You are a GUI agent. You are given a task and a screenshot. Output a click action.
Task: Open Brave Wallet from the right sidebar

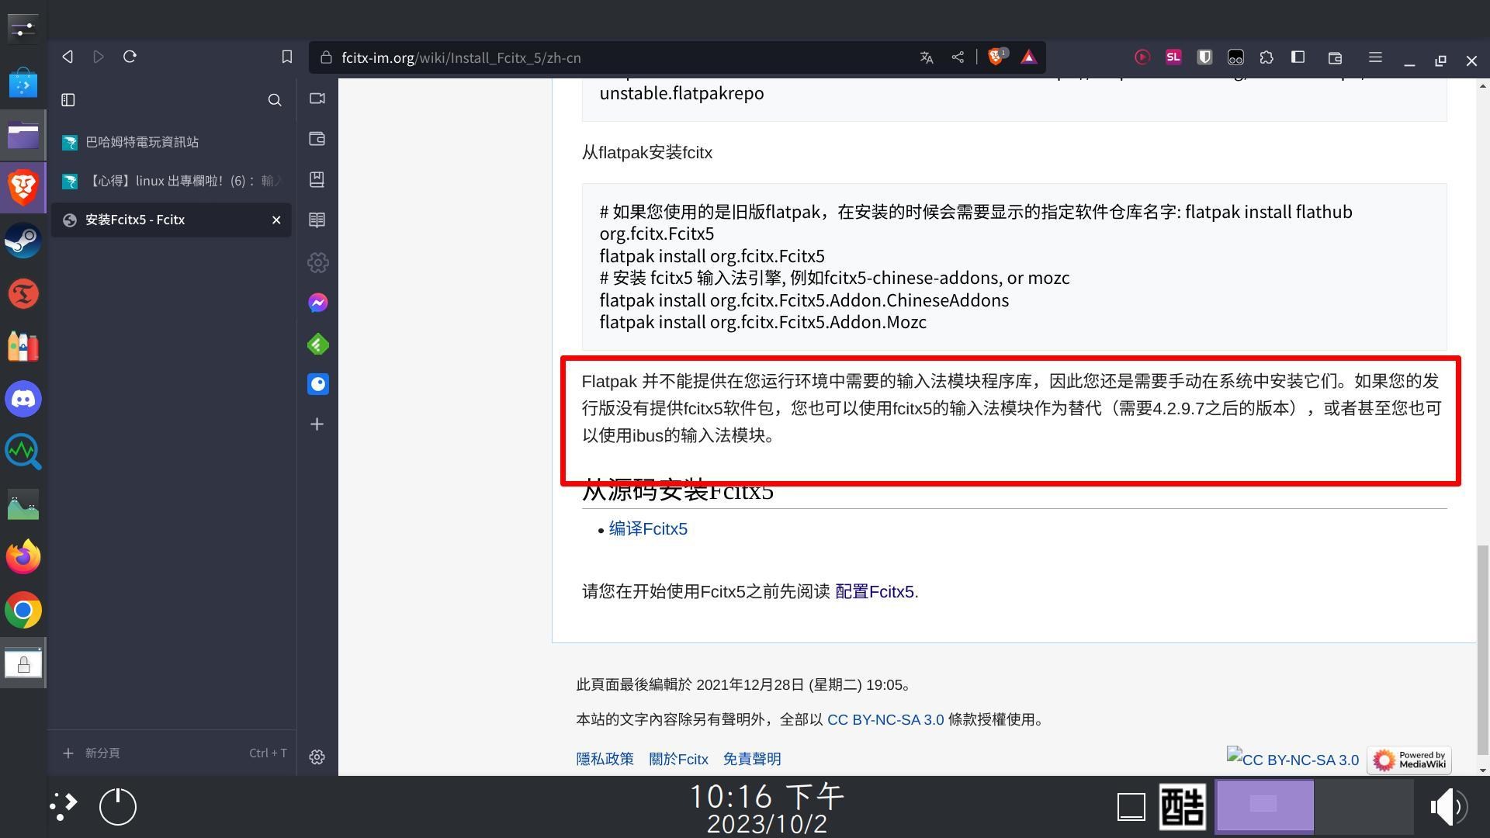pos(317,138)
